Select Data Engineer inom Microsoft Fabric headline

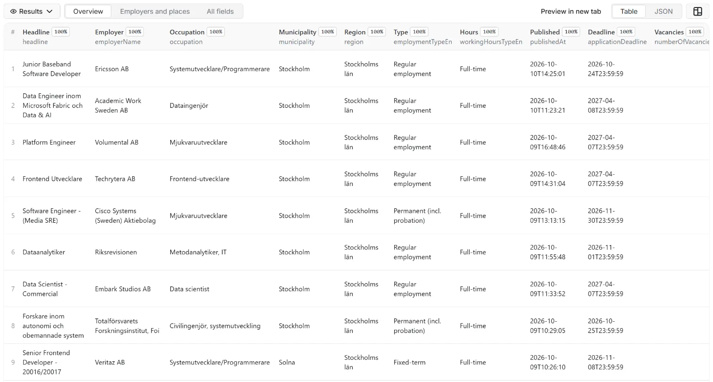point(52,106)
